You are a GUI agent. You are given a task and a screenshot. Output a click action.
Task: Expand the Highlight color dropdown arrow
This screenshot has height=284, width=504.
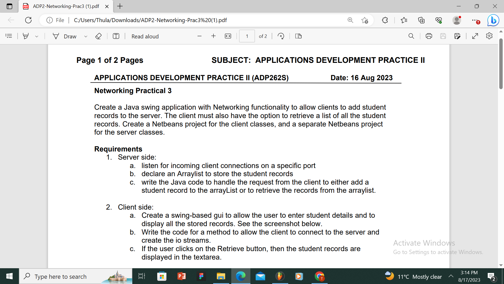(37, 36)
